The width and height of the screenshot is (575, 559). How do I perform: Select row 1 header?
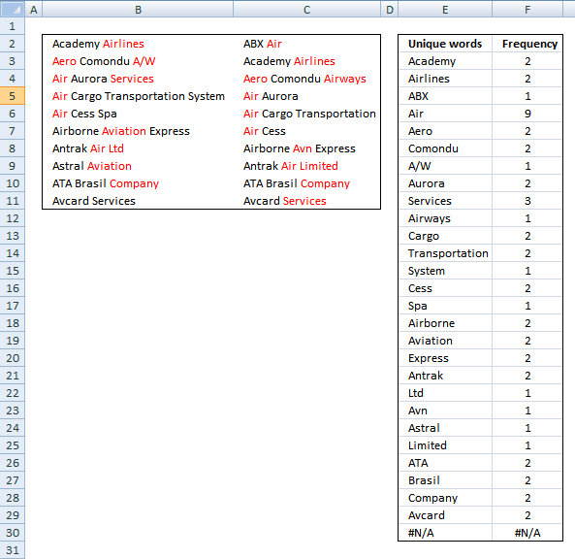pyautogui.click(x=13, y=26)
